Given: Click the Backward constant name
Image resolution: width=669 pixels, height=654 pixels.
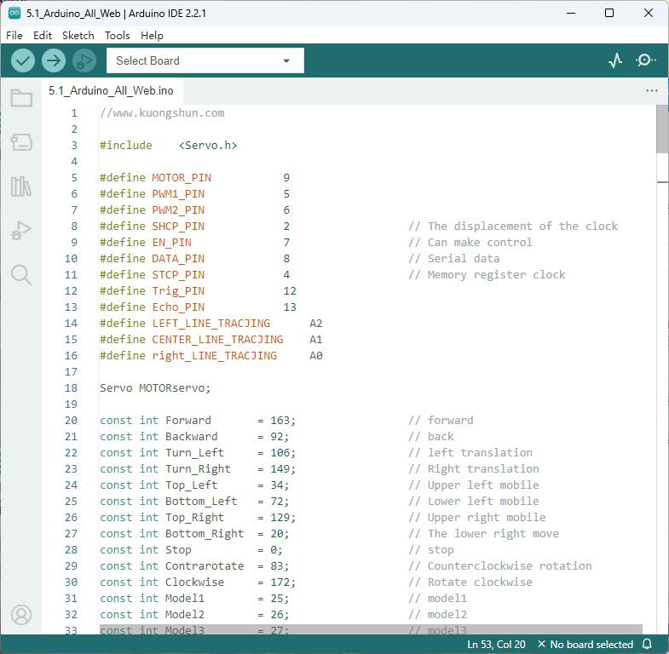Looking at the screenshot, I should (x=192, y=437).
